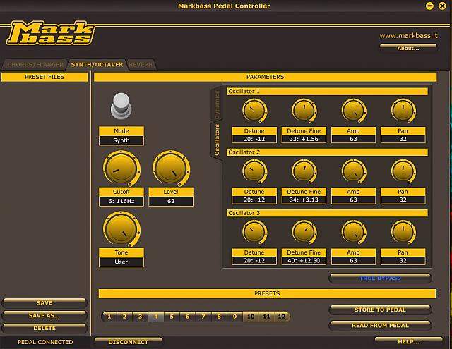Click Oscillator 1 Pan knob

click(403, 111)
